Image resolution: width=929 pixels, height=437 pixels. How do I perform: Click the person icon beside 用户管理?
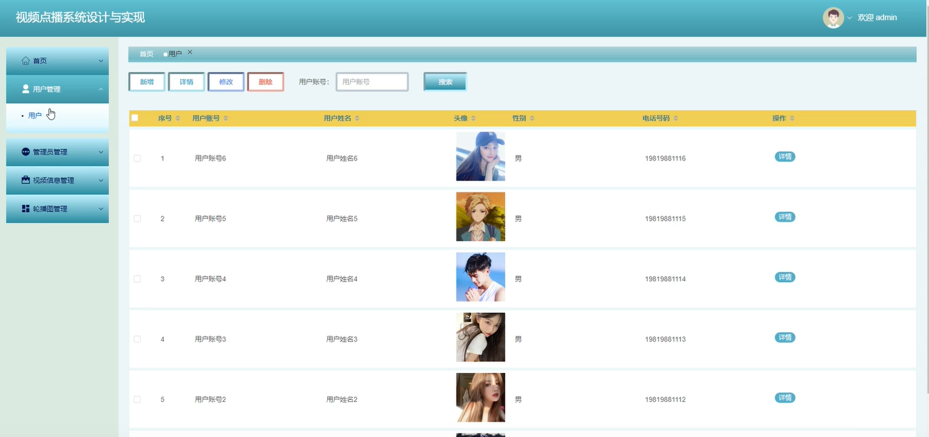(26, 89)
